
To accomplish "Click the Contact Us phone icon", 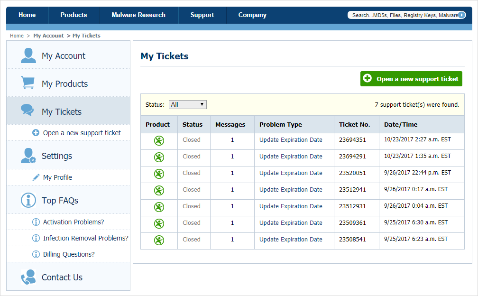I will pos(28,277).
